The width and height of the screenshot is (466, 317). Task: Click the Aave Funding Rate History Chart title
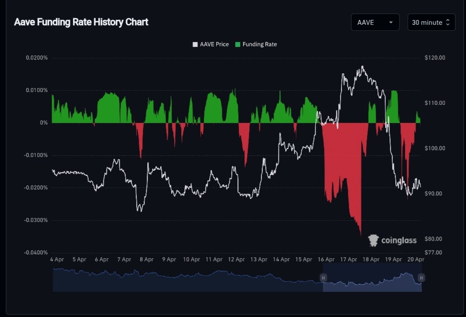[81, 22]
